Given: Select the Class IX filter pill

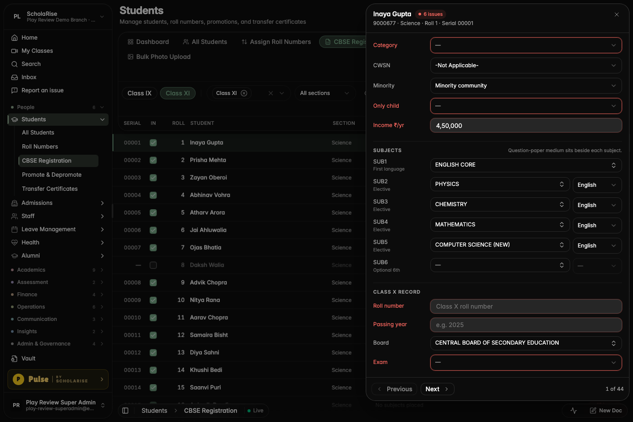Looking at the screenshot, I should click(139, 93).
